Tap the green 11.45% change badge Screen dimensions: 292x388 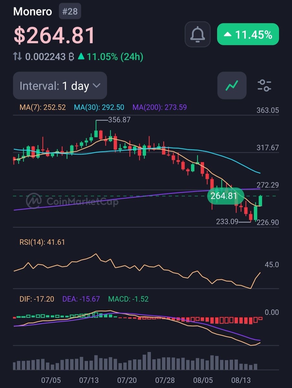(248, 34)
